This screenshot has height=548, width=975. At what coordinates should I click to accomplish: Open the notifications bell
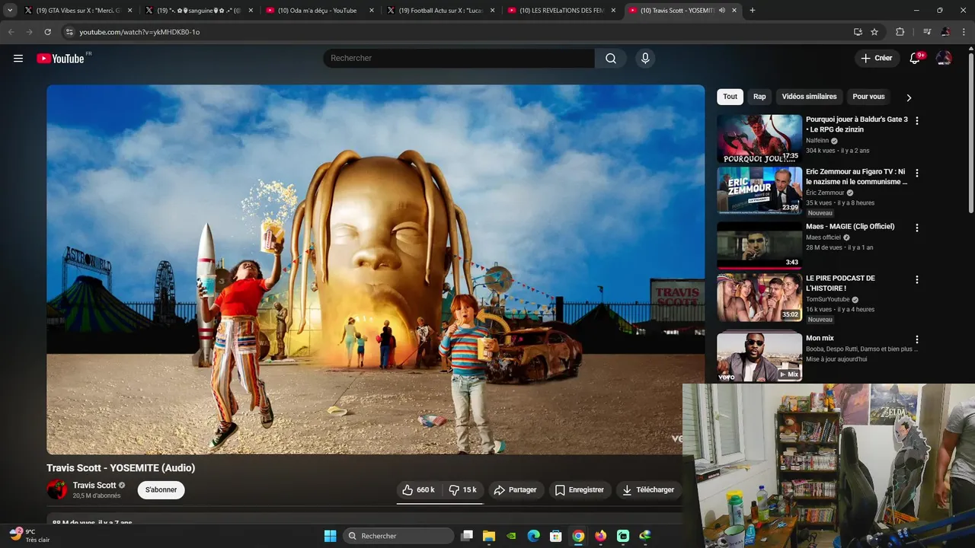pos(916,59)
